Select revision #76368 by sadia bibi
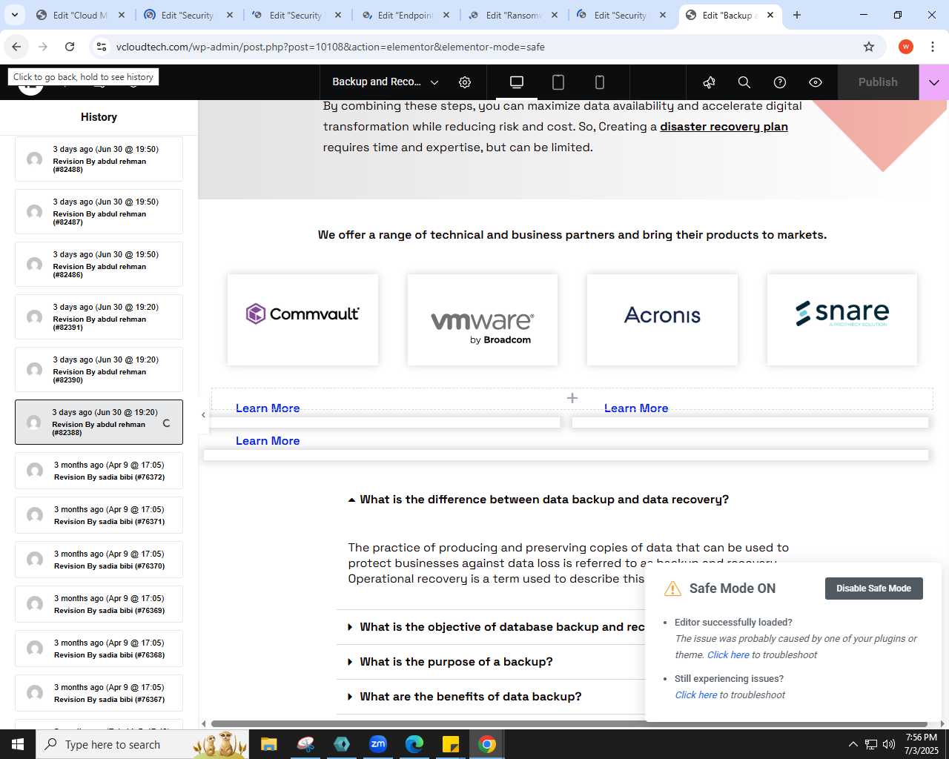This screenshot has height=759, width=949. click(x=99, y=649)
